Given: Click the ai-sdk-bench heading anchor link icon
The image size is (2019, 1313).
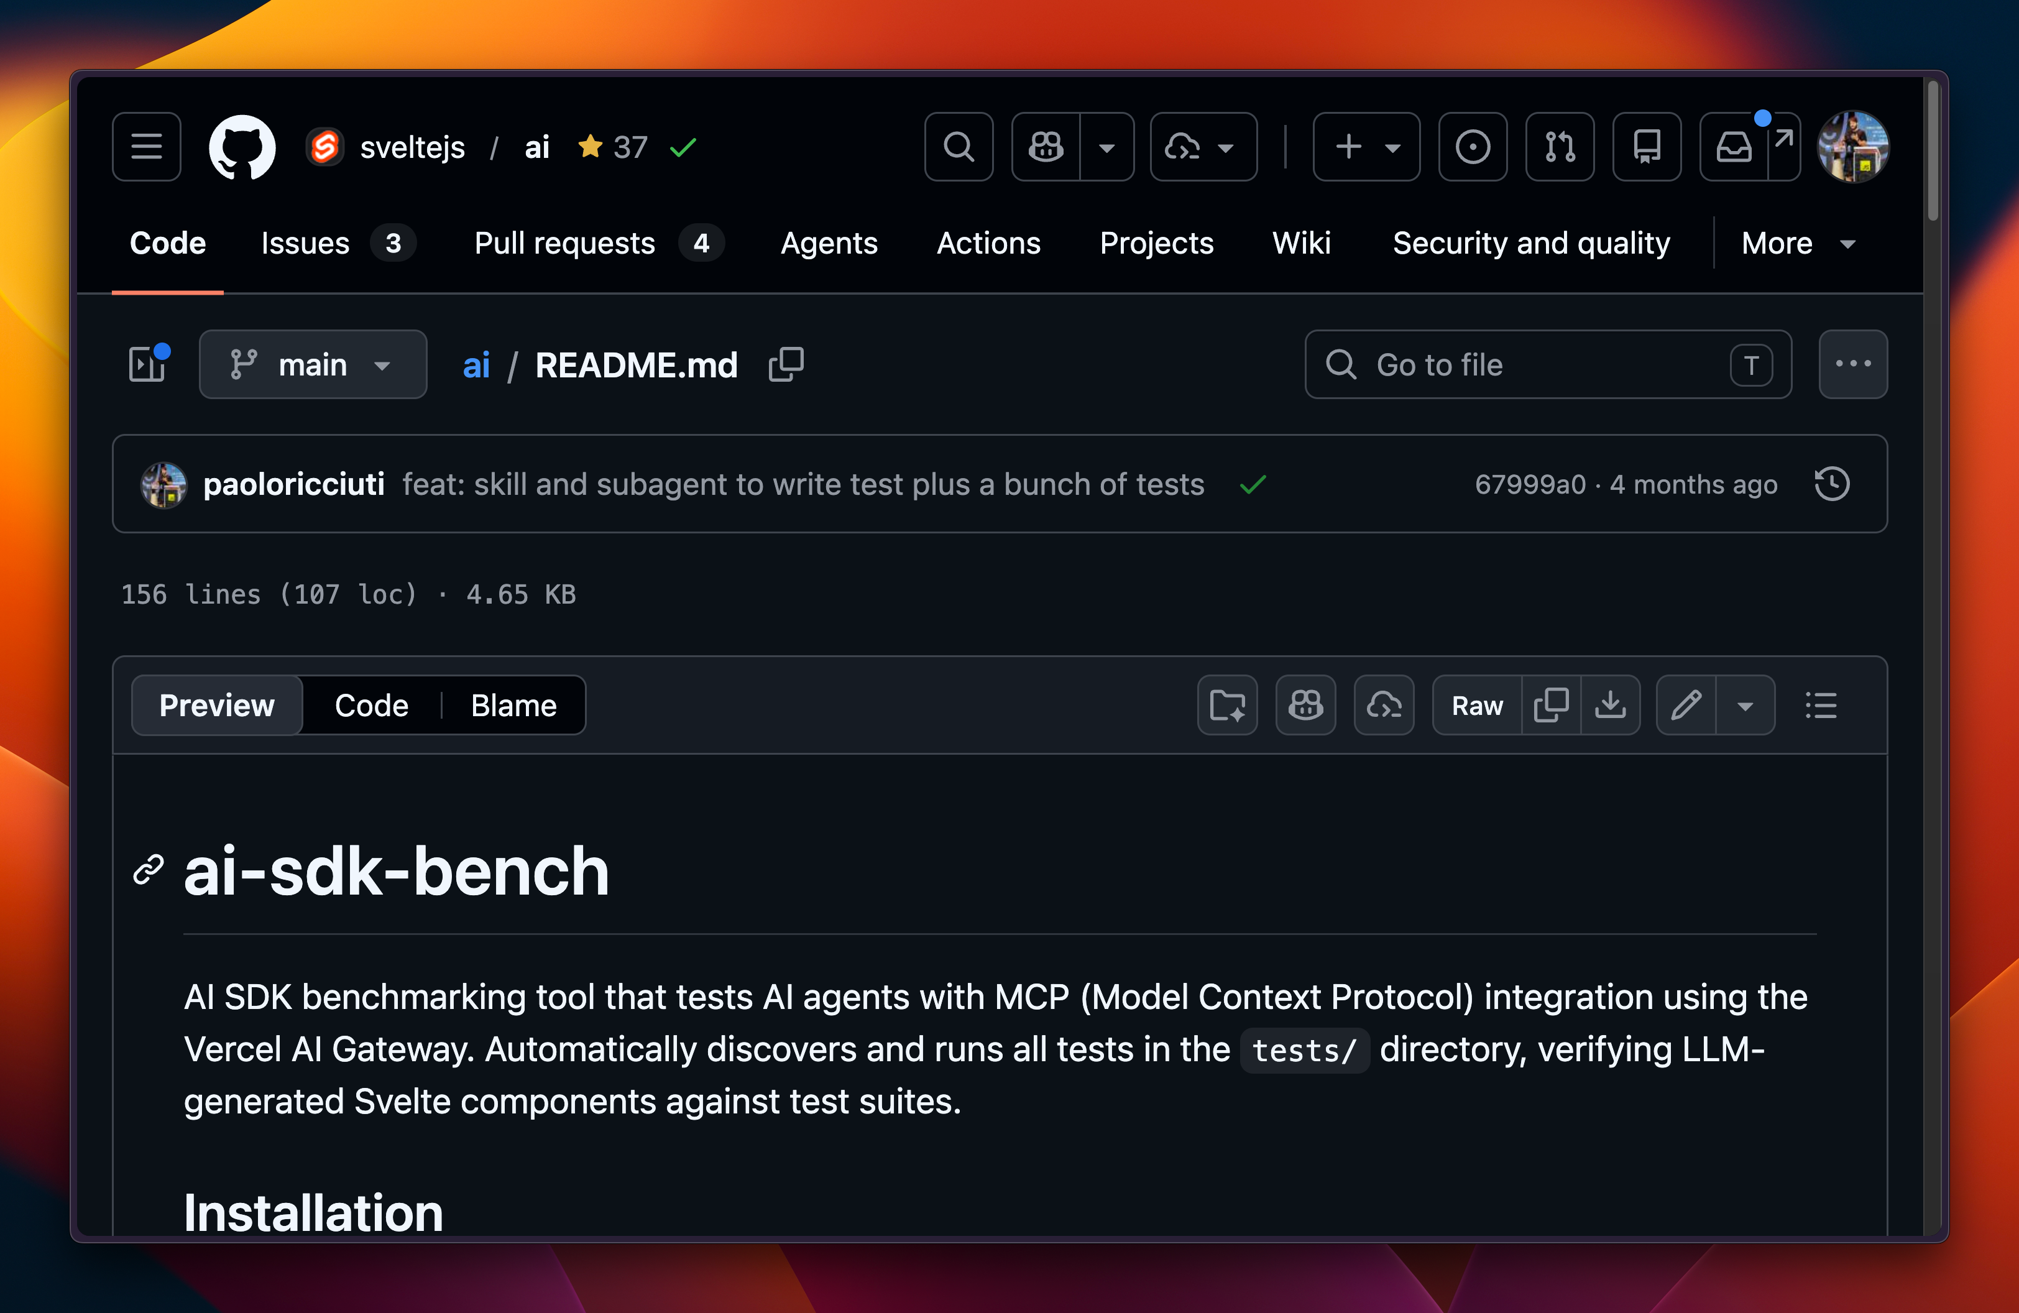Looking at the screenshot, I should coord(147,870).
